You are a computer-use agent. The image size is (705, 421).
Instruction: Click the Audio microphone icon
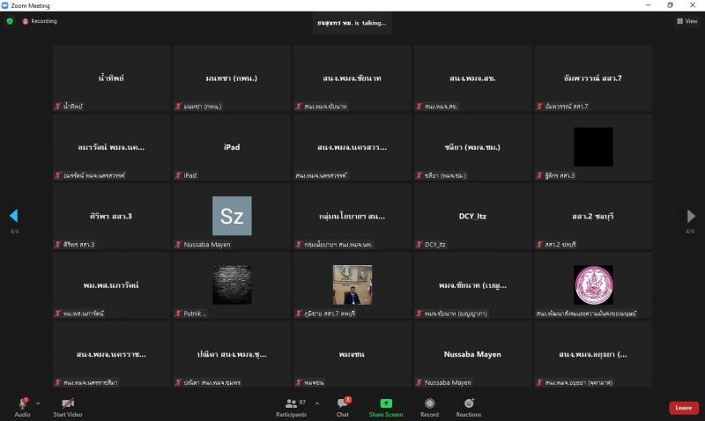[23, 403]
